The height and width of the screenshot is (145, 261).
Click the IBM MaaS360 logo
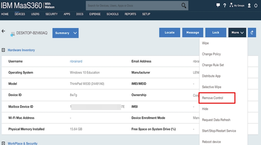28,6
